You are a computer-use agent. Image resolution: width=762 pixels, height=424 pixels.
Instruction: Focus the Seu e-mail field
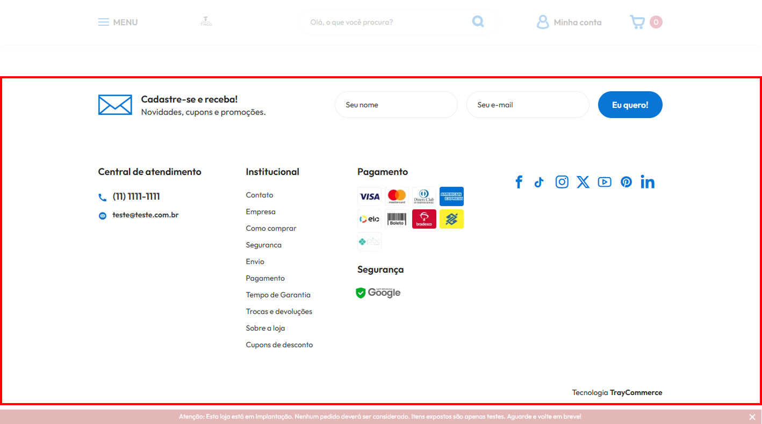coord(528,105)
